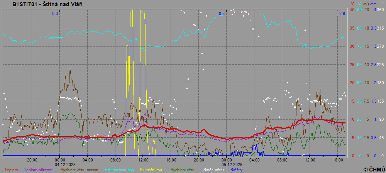Click the 2.9 precipitation total at top right
This screenshot has height=173, width=386.
click(x=342, y=14)
